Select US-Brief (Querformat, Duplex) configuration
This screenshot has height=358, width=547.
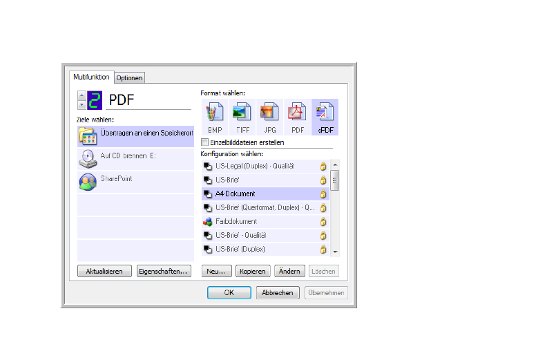pos(265,207)
